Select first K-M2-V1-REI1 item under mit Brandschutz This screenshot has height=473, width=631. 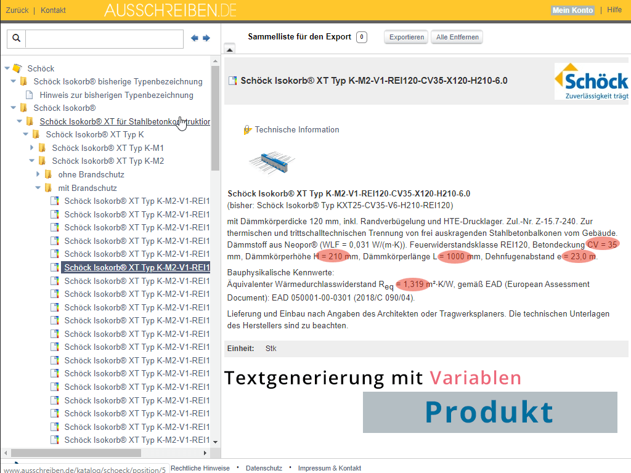click(137, 201)
